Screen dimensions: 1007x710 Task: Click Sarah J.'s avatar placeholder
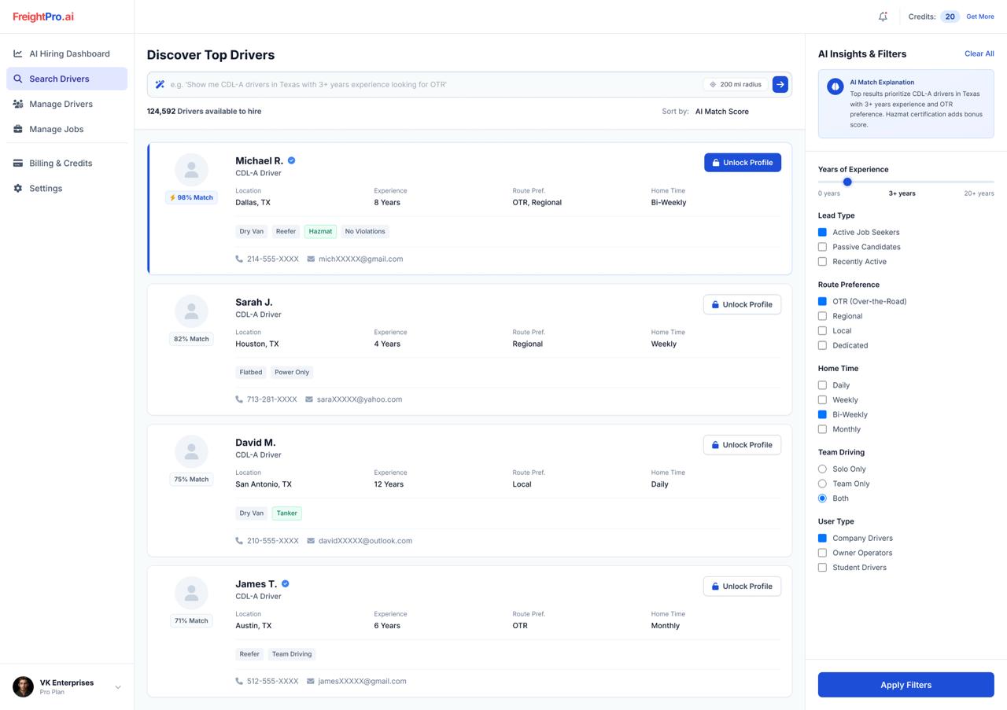(191, 311)
